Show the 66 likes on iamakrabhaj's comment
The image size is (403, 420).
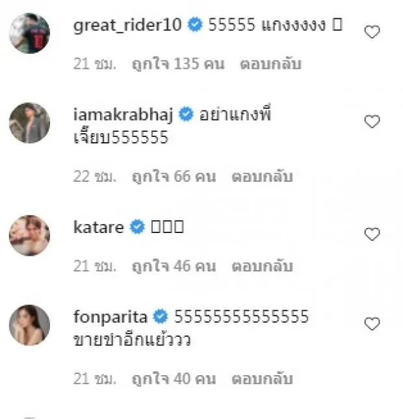point(174,177)
